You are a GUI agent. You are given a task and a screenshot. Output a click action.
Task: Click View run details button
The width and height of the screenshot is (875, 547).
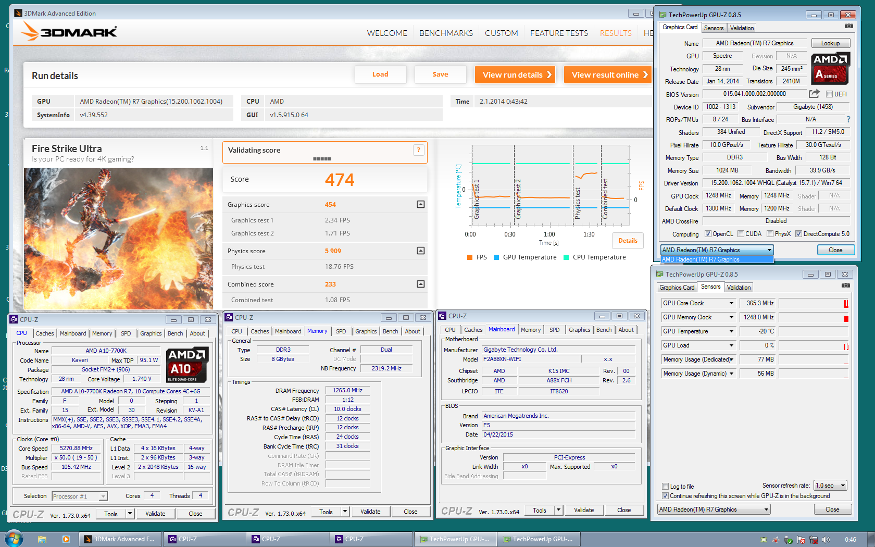click(515, 74)
